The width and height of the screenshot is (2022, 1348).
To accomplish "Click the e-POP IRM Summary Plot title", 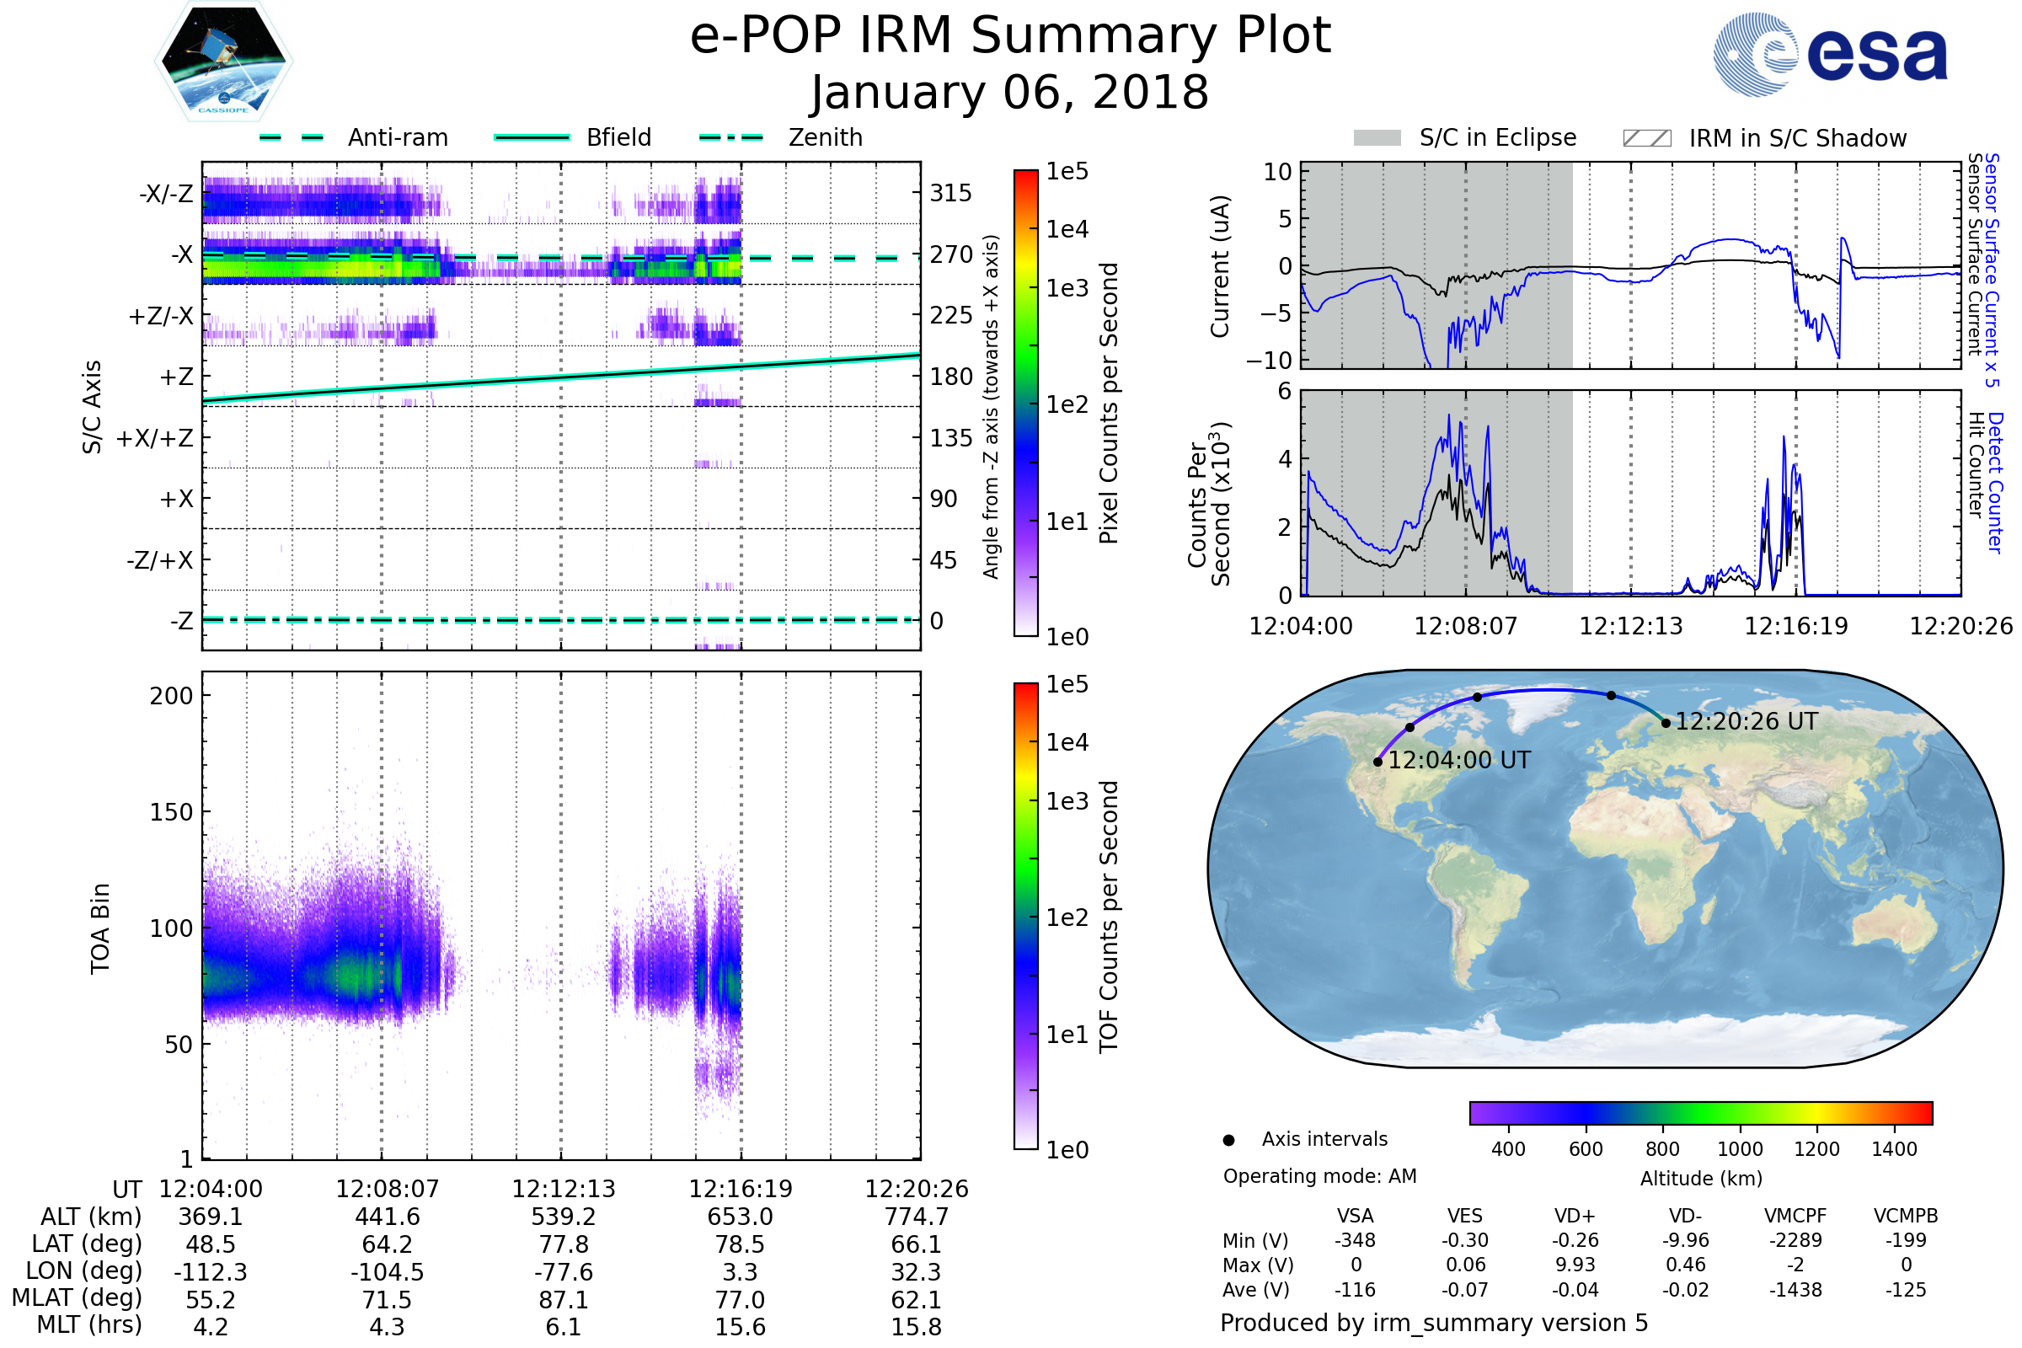I will click(x=1010, y=36).
